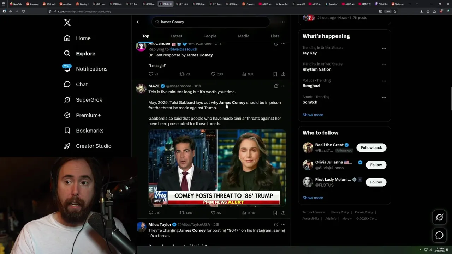Switch to the People tab

[210, 36]
